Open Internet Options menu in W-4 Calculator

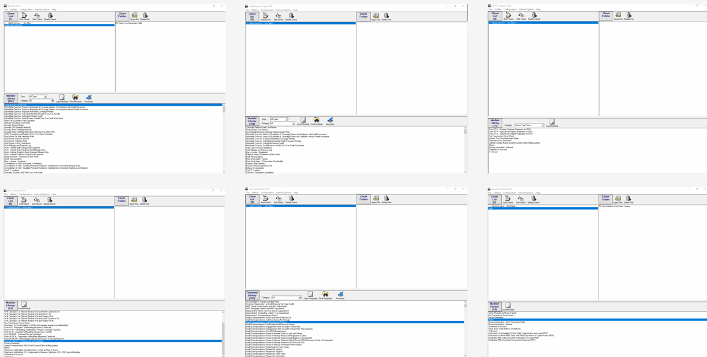41,194
